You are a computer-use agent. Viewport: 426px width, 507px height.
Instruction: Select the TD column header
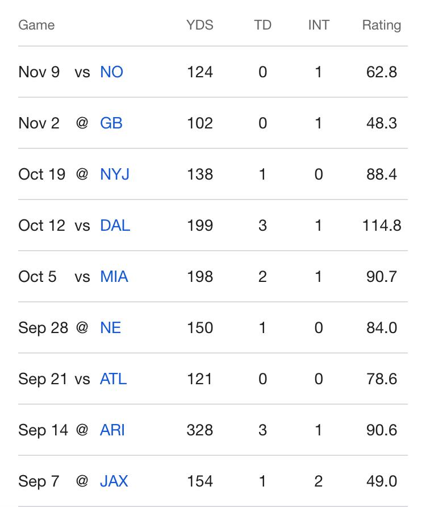[262, 25]
